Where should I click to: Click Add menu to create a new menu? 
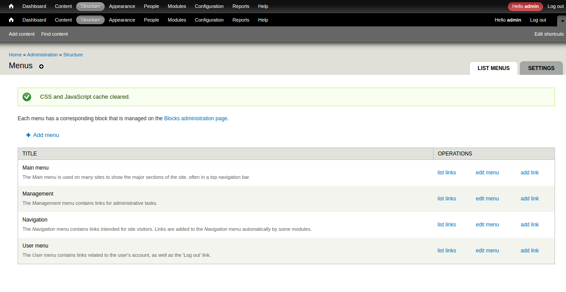[46, 135]
